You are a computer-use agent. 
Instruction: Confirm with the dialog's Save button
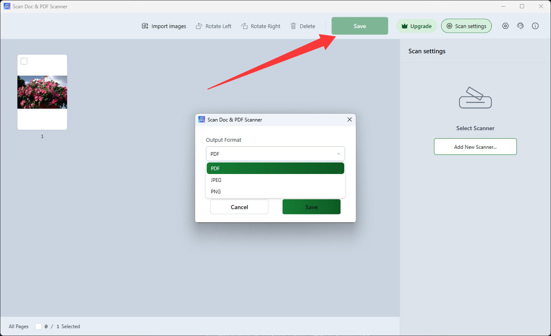click(312, 207)
